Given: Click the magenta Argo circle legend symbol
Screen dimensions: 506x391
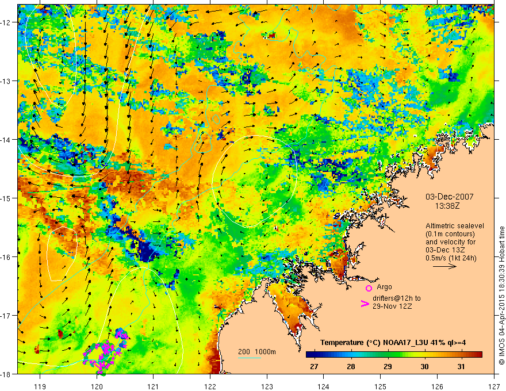Looking at the screenshot, I should [x=369, y=288].
